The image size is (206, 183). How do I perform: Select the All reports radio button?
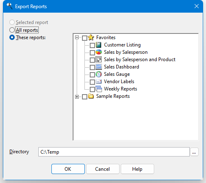[12, 30]
